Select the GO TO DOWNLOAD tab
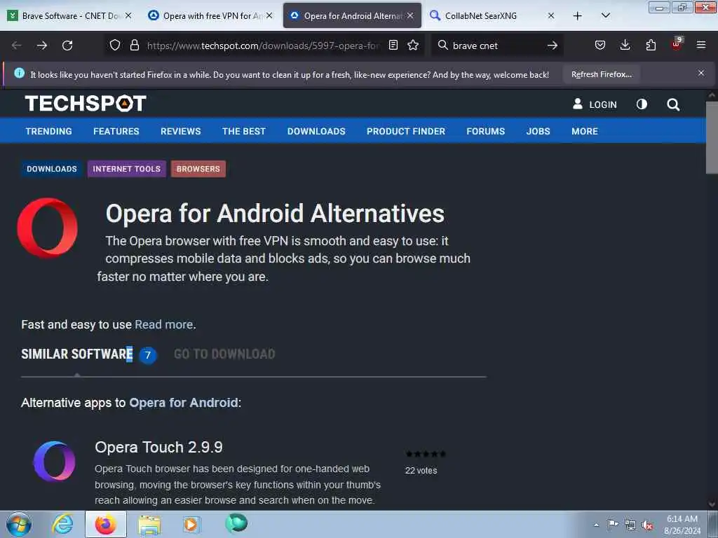 [224, 354]
